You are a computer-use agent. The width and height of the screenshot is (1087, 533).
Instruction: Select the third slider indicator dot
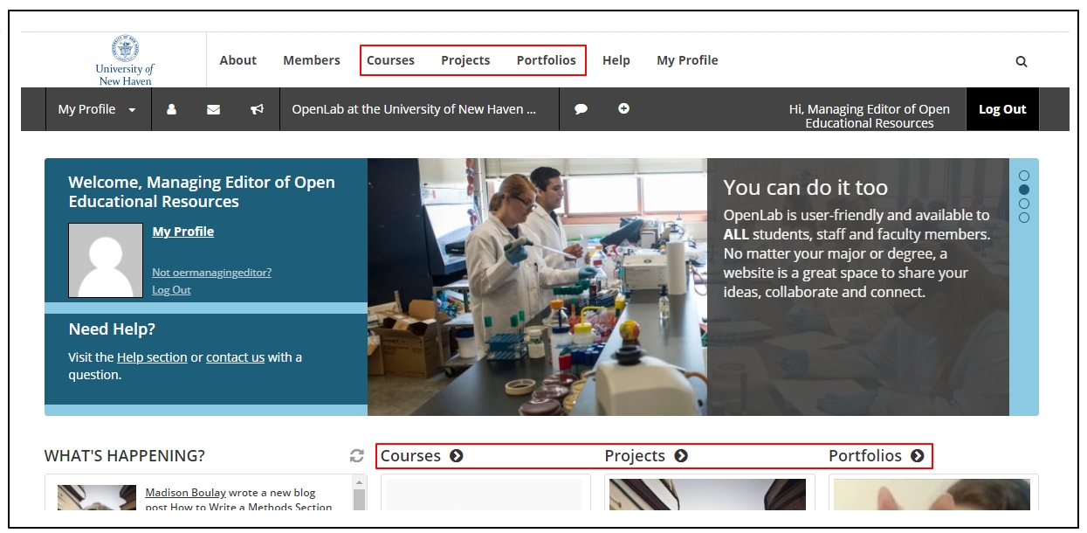coord(1024,204)
